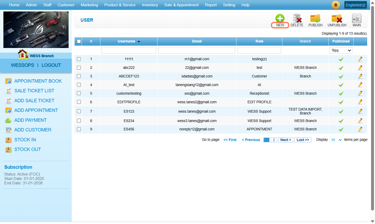This screenshot has height=224, width=375.
Task: Click the Add Sale Ticket sidebar icon
Action: pos(8,101)
